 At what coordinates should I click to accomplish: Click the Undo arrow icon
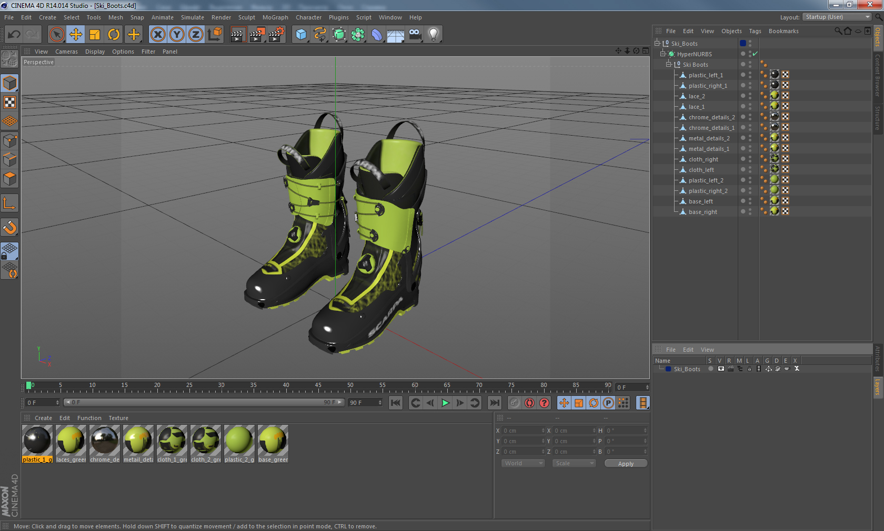14,35
